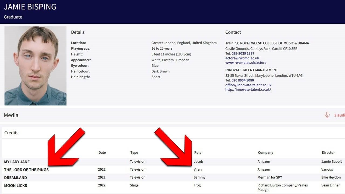Email office@innovate-talent.co.uk
This screenshot has height=194, width=345.
coord(248,85)
